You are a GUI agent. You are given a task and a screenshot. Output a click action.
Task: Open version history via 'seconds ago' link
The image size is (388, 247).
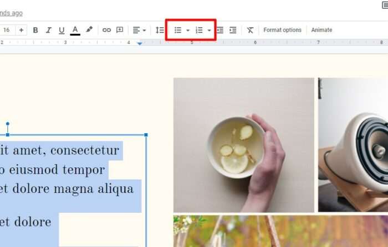coord(11,13)
